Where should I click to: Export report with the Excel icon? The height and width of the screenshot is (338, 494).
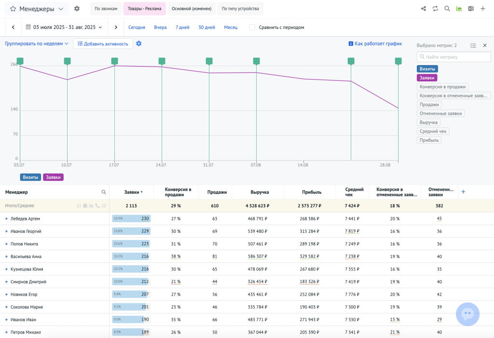(x=471, y=9)
